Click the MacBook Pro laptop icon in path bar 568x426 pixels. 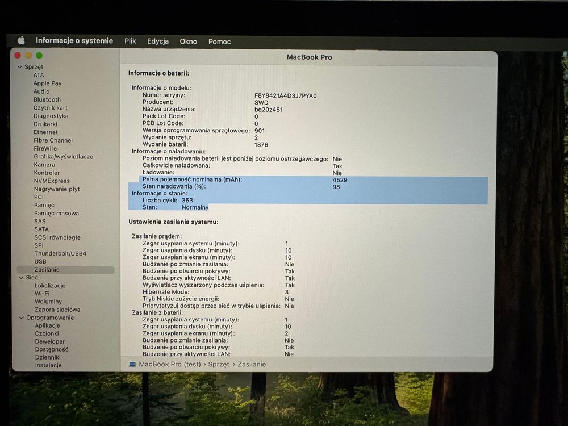pyautogui.click(x=132, y=364)
